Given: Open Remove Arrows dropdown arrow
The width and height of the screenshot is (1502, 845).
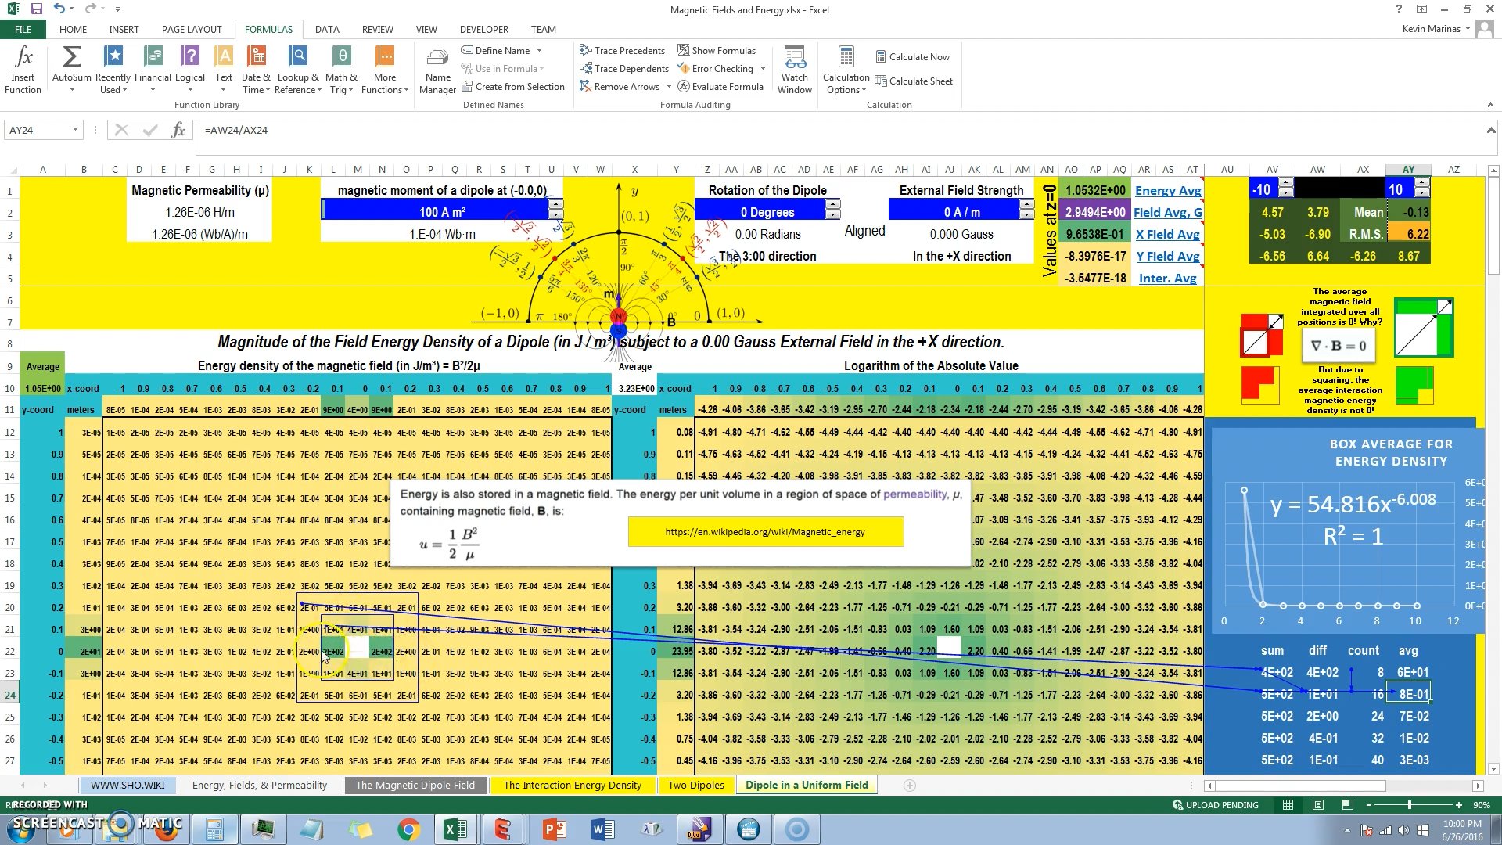Looking at the screenshot, I should point(669,87).
